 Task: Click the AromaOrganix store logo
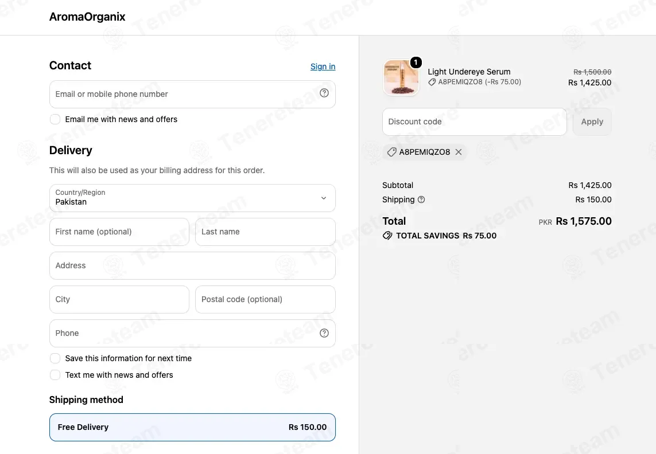tap(87, 17)
